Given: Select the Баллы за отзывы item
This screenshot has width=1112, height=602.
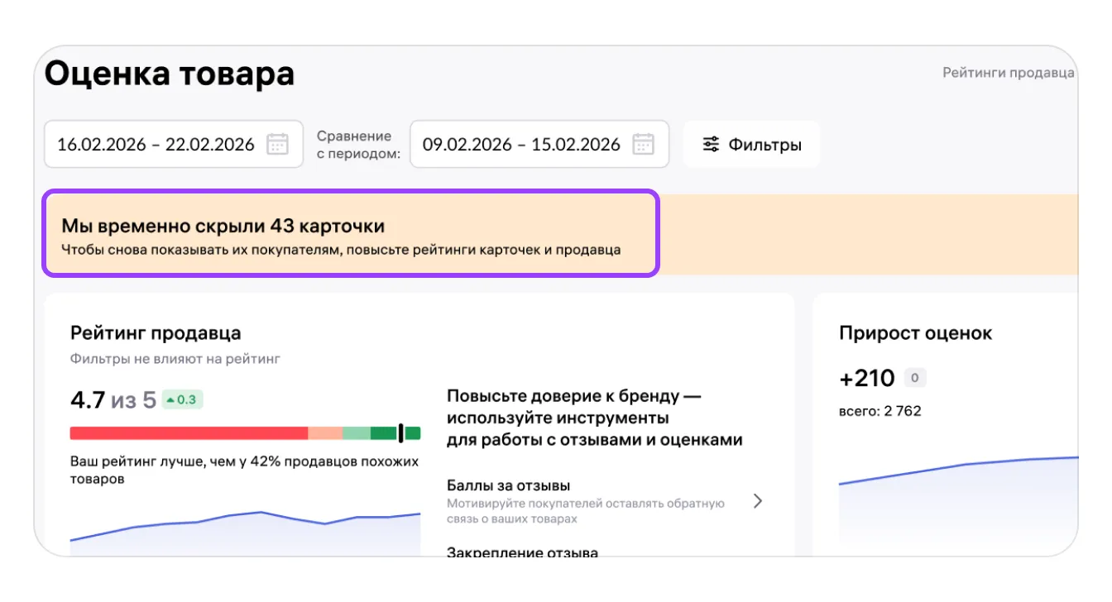Looking at the screenshot, I should [x=508, y=485].
